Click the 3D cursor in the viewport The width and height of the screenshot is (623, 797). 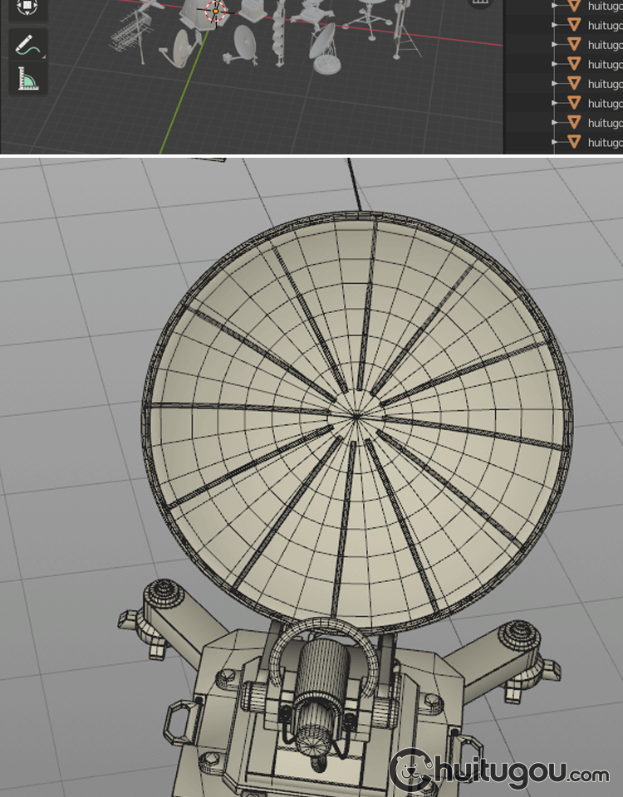[x=215, y=12]
